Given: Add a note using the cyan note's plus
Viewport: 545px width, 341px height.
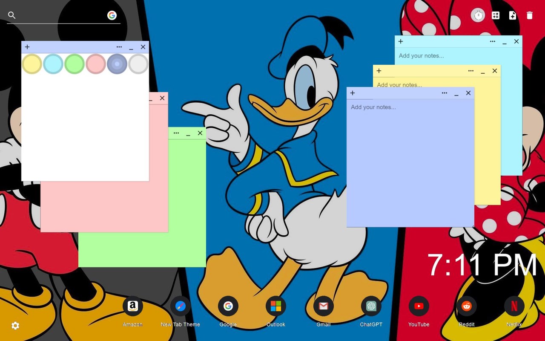Looking at the screenshot, I should (401, 41).
